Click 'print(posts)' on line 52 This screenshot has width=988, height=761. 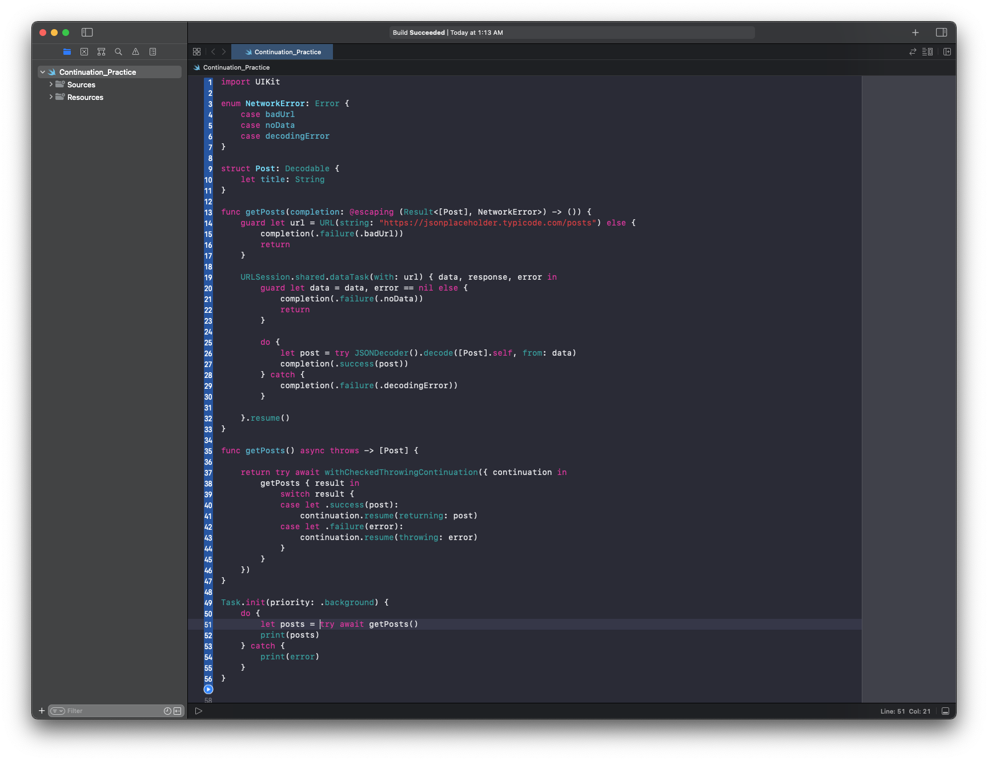click(290, 635)
